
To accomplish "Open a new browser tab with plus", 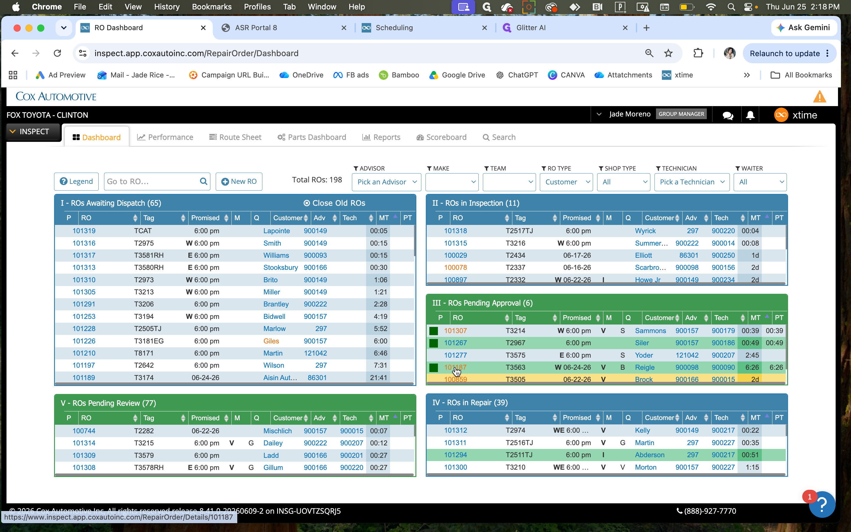I will (646, 28).
